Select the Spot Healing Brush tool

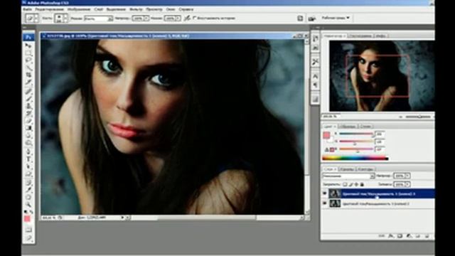click(x=28, y=91)
